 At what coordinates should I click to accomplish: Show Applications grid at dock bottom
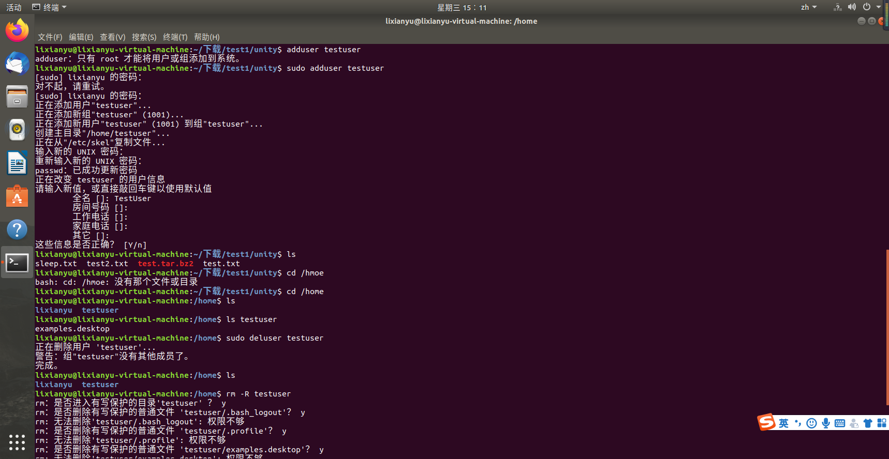(17, 442)
